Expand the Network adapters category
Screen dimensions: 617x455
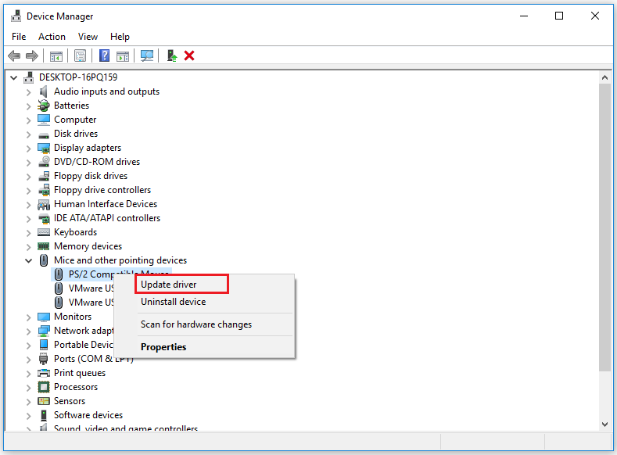click(28, 331)
